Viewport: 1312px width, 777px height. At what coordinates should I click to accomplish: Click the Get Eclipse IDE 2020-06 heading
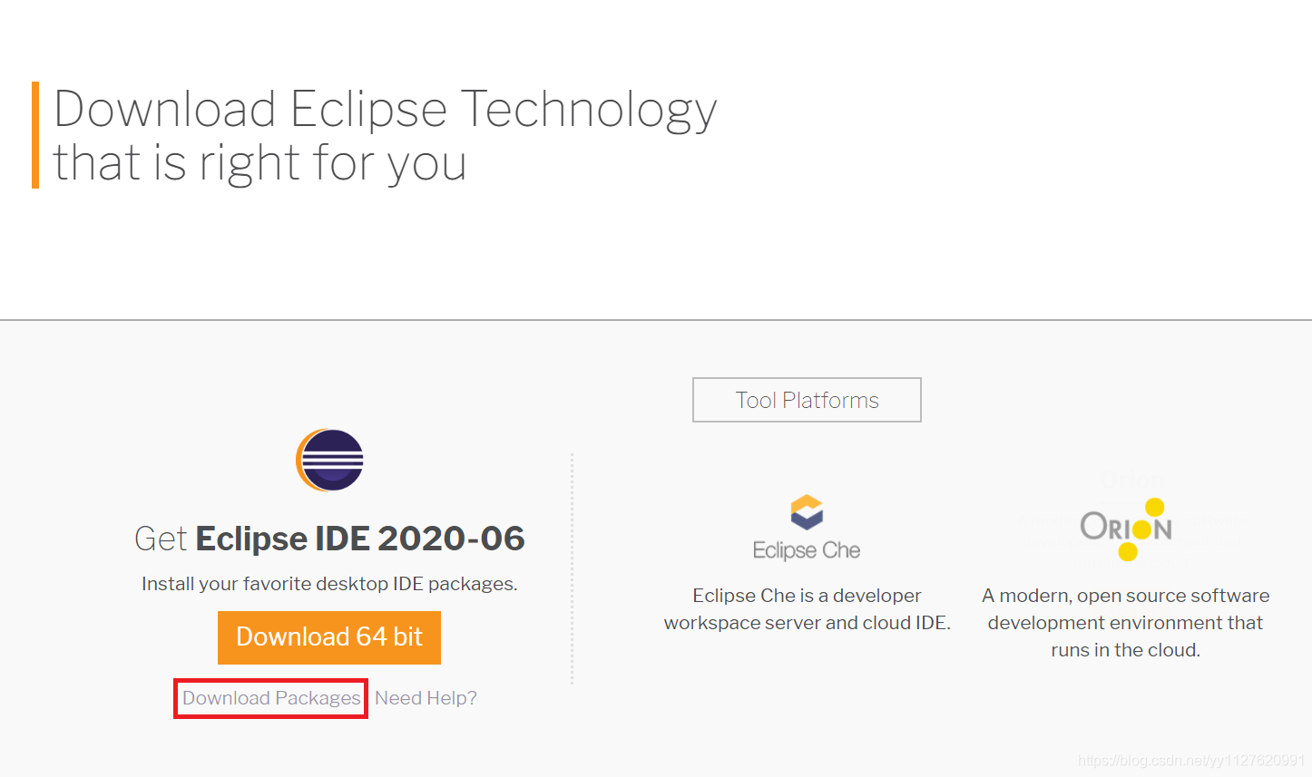click(x=329, y=539)
